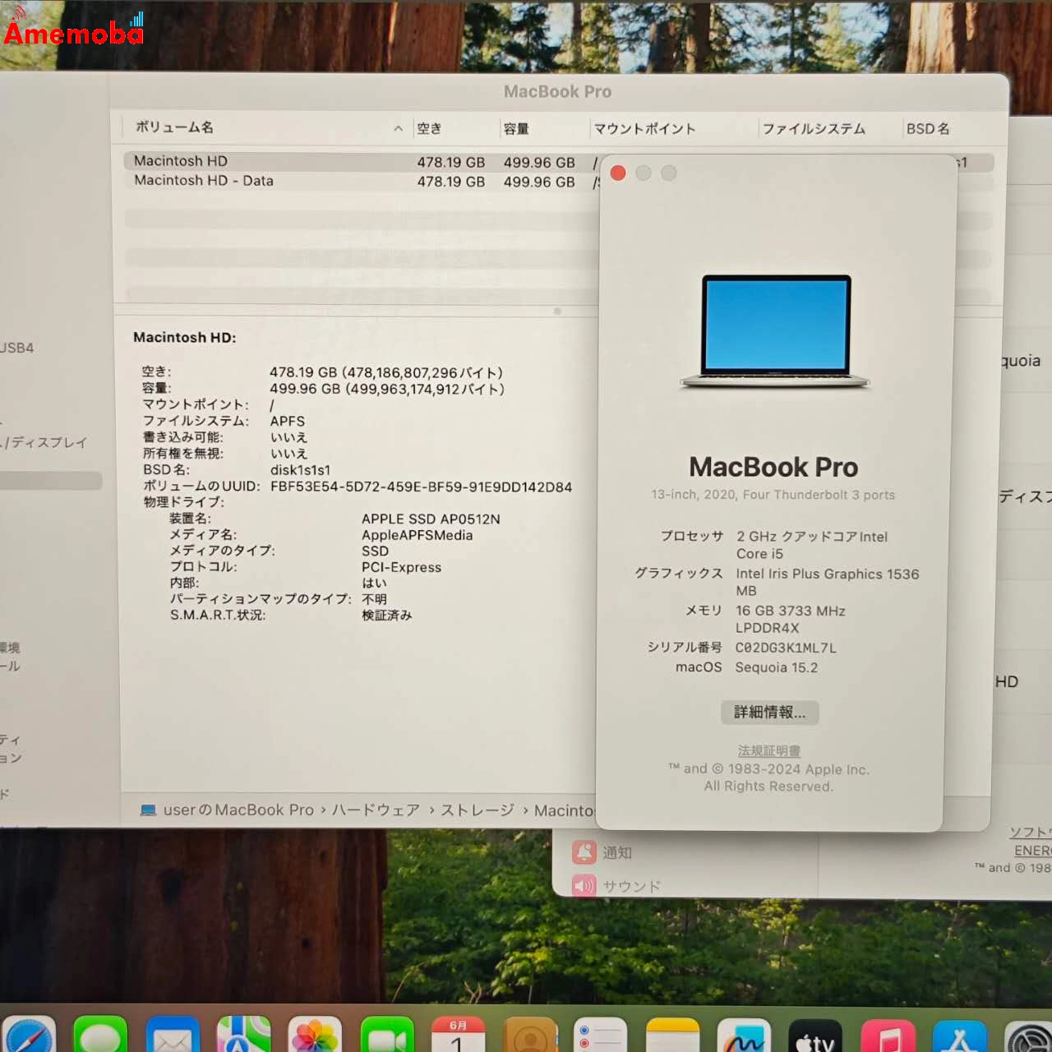The image size is (1052, 1052).
Task: Click the 通知 notification bell icon
Action: pyautogui.click(x=584, y=852)
